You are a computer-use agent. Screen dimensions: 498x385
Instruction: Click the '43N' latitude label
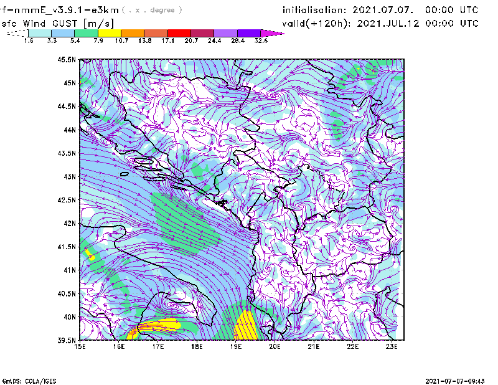pyautogui.click(x=70, y=176)
